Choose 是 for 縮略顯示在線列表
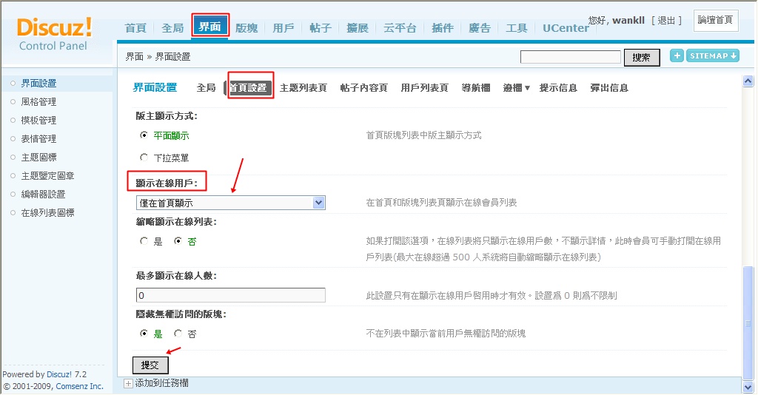 point(144,241)
